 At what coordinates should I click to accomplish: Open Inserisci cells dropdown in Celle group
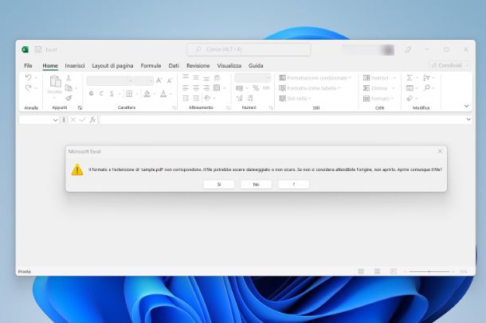[379, 78]
